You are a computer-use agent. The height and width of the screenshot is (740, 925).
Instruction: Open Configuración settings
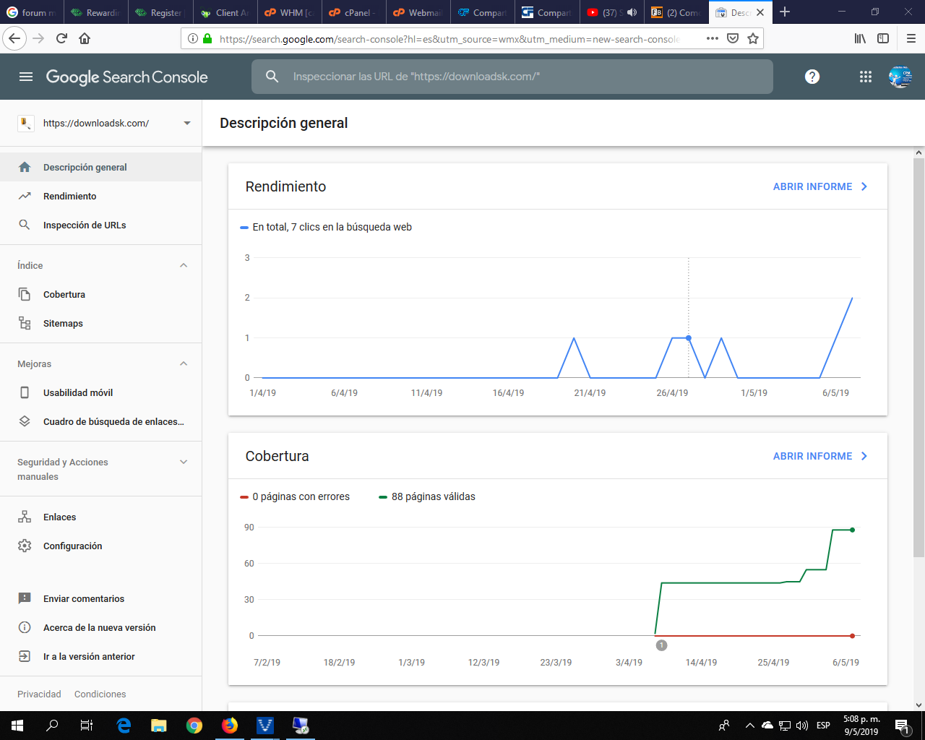101,546
